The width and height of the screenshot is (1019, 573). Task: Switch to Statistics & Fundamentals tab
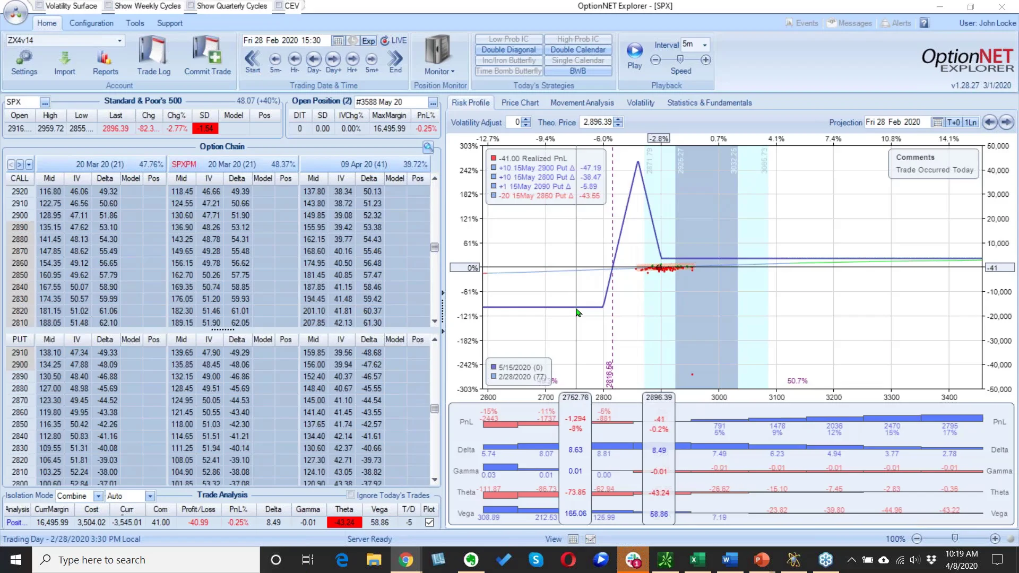point(709,103)
